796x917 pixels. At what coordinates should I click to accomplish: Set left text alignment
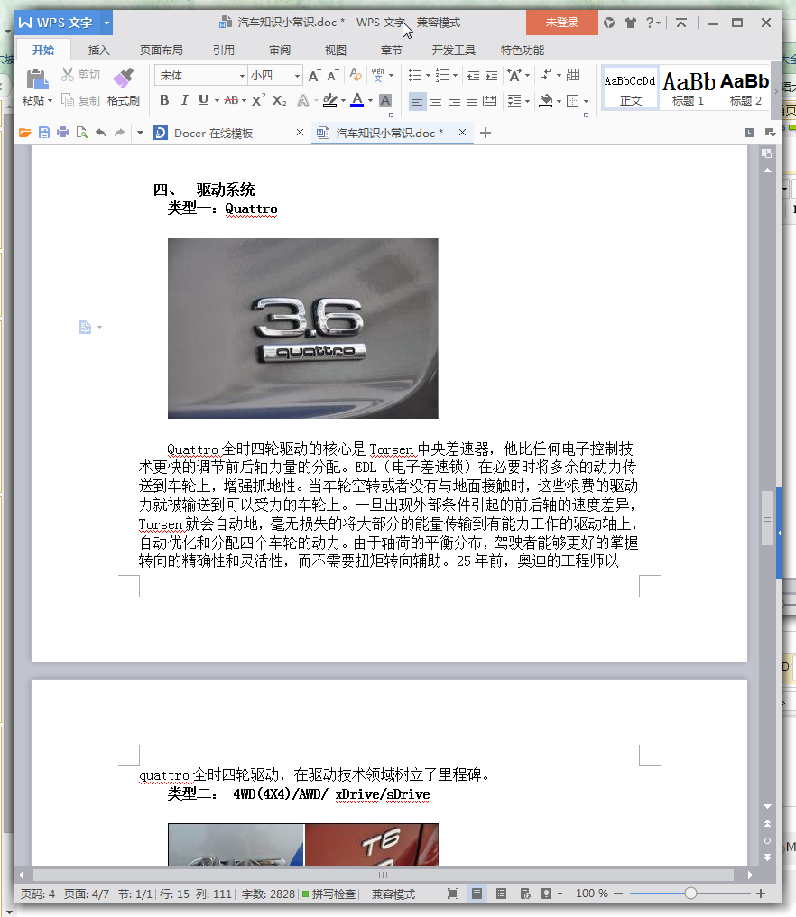(416, 100)
